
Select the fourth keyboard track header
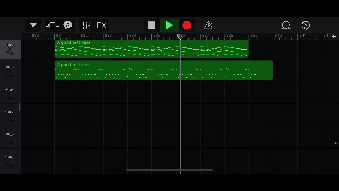click(11, 115)
